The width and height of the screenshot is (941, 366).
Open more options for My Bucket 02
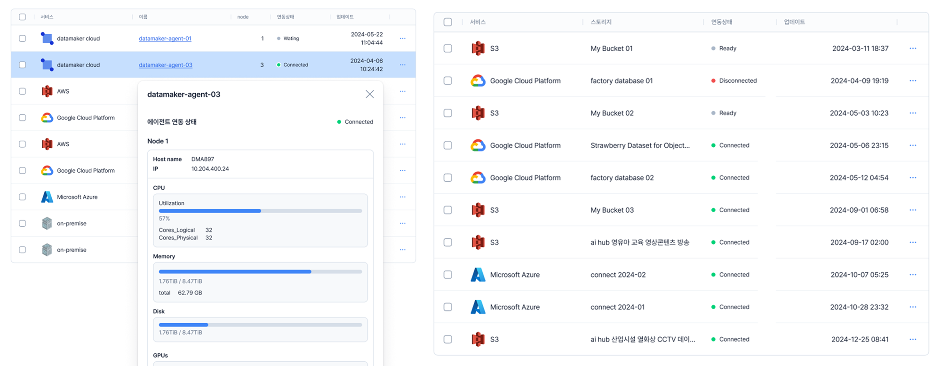[x=913, y=113]
